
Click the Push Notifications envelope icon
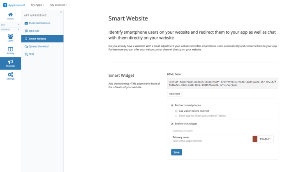(x=26, y=23)
